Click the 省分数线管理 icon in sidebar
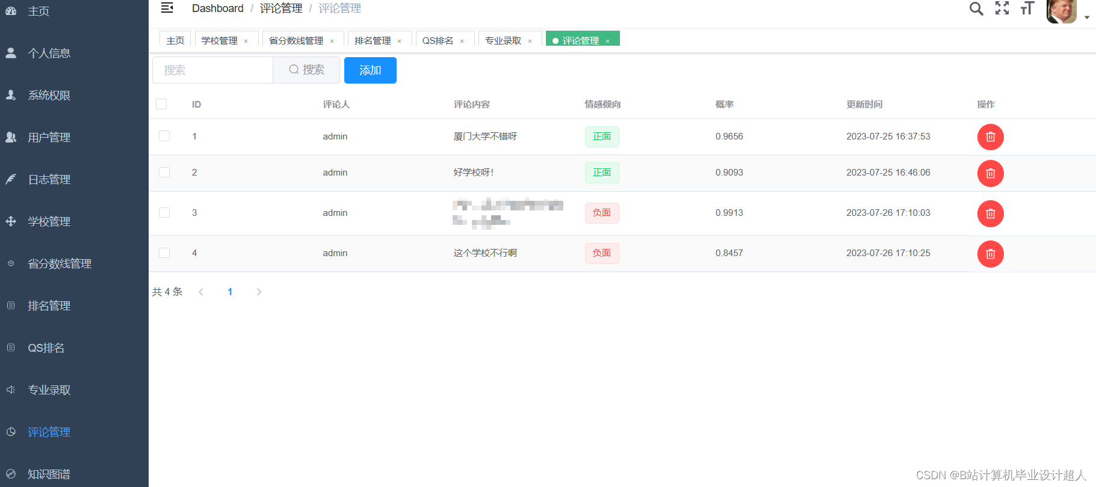Screen dimensions: 1096x487 tap(11, 263)
